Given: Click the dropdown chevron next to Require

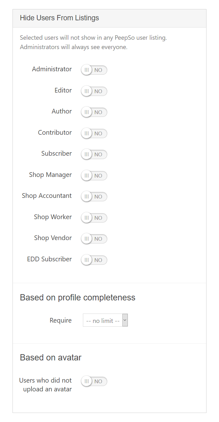Looking at the screenshot, I should coord(125,320).
